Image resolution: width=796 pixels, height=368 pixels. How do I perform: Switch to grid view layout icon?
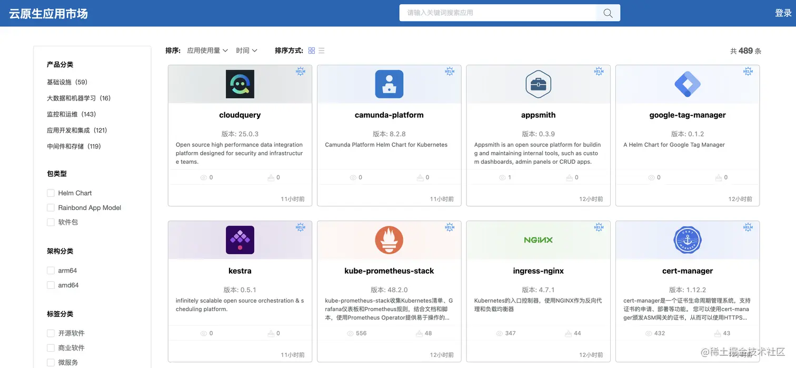312,51
